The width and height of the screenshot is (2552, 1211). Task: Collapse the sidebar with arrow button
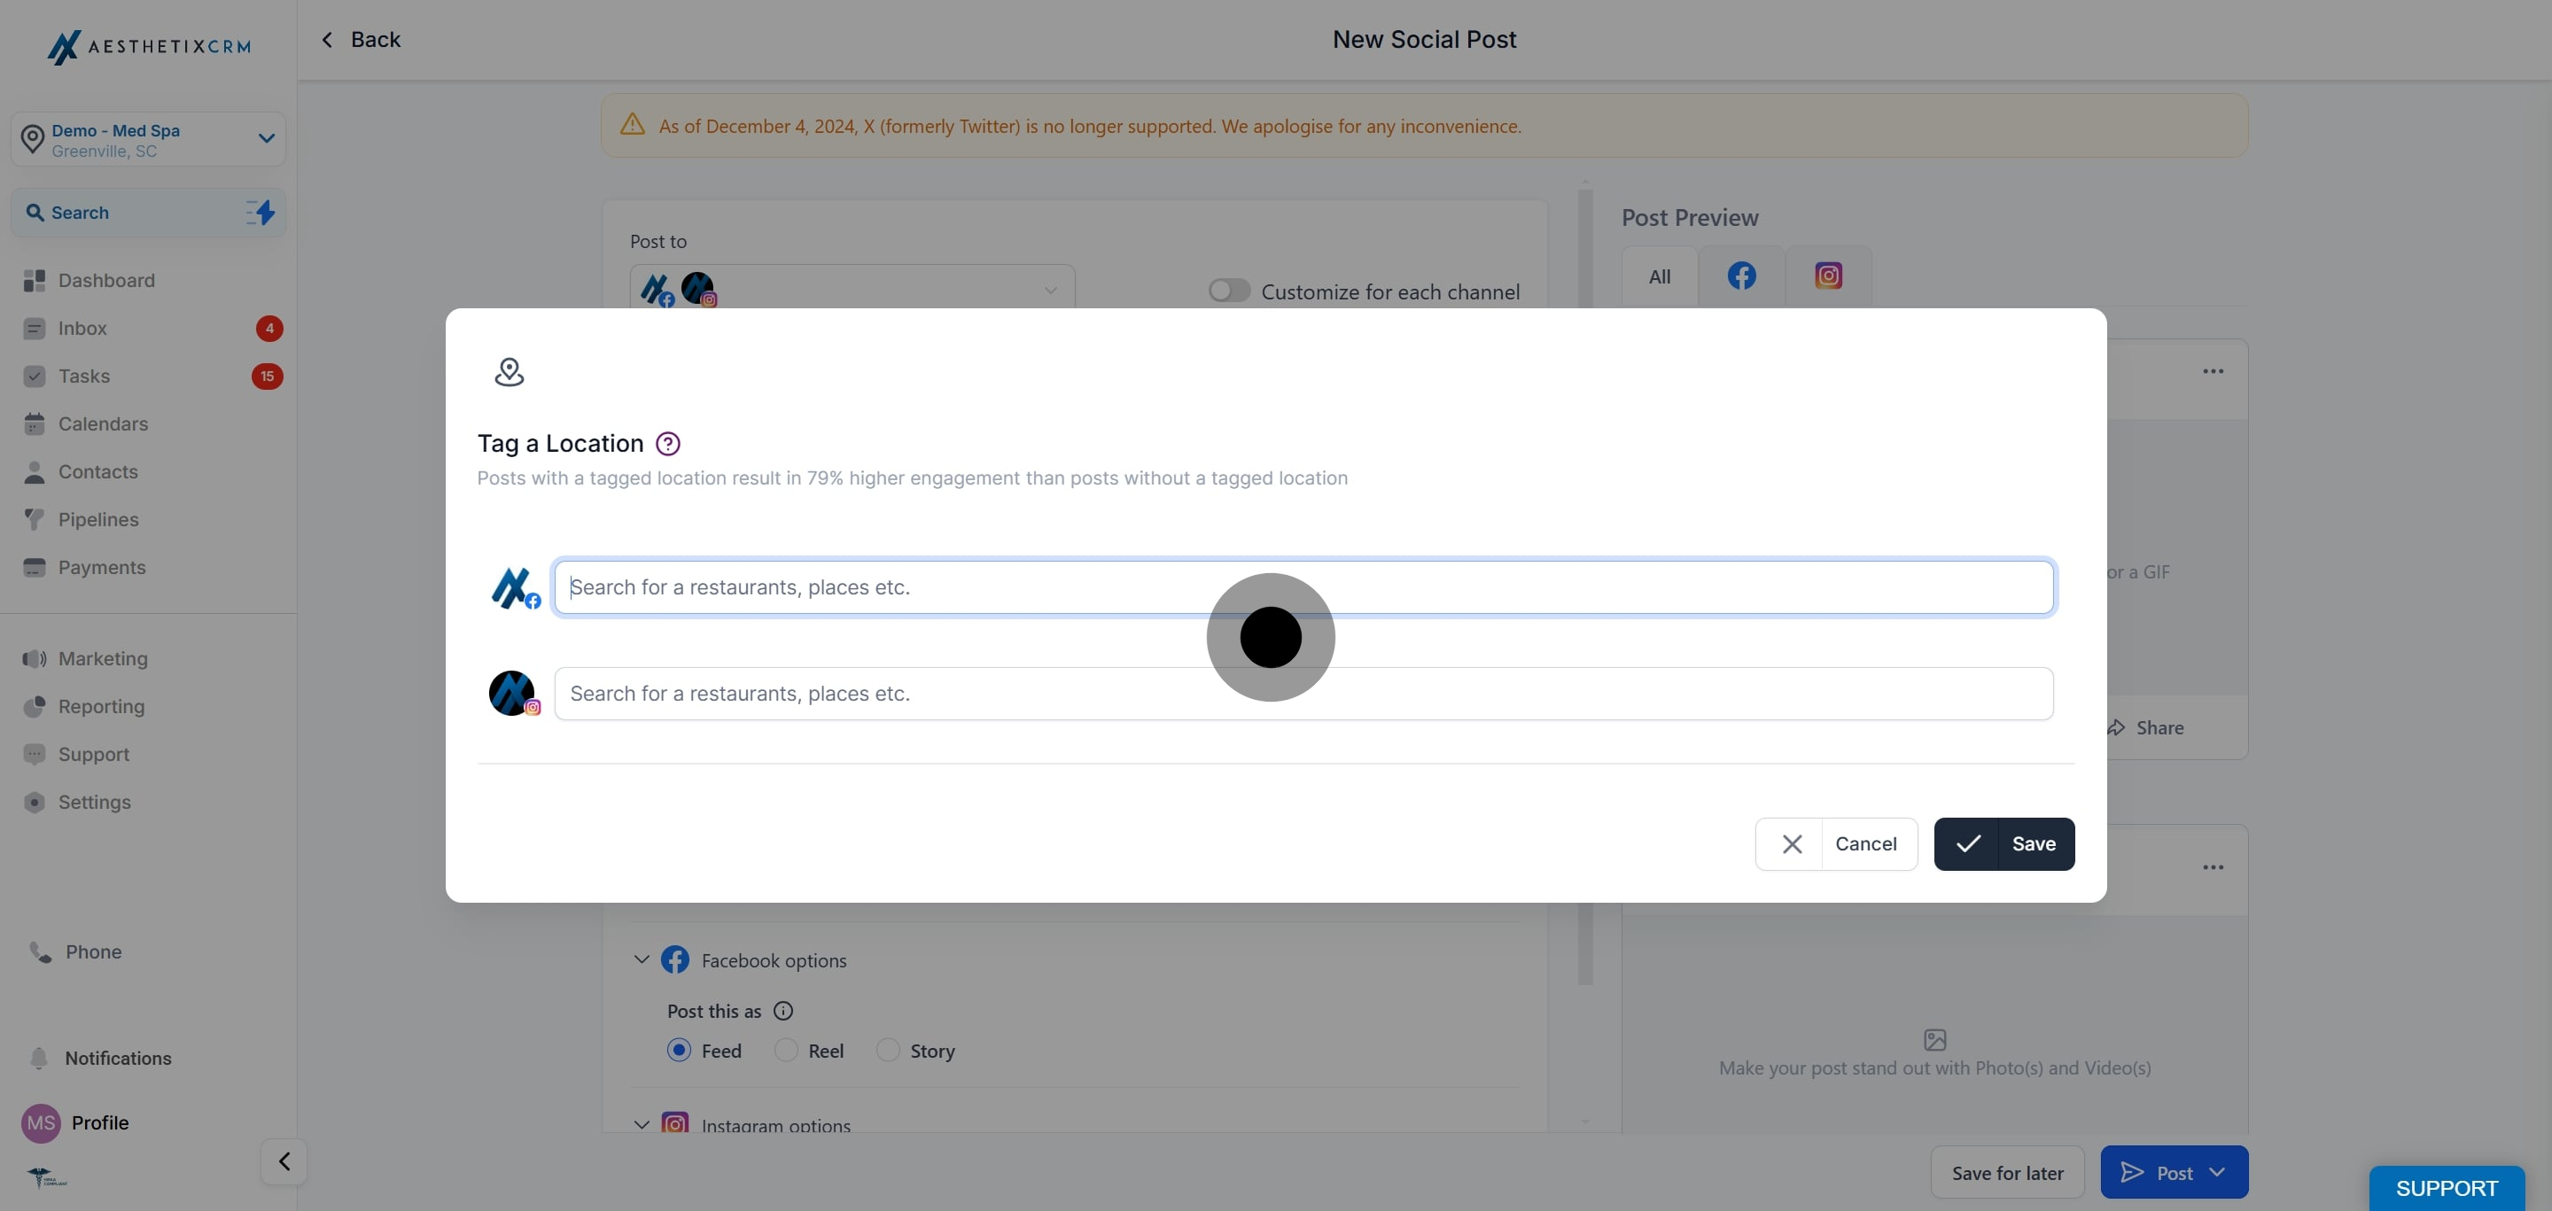[x=284, y=1161]
